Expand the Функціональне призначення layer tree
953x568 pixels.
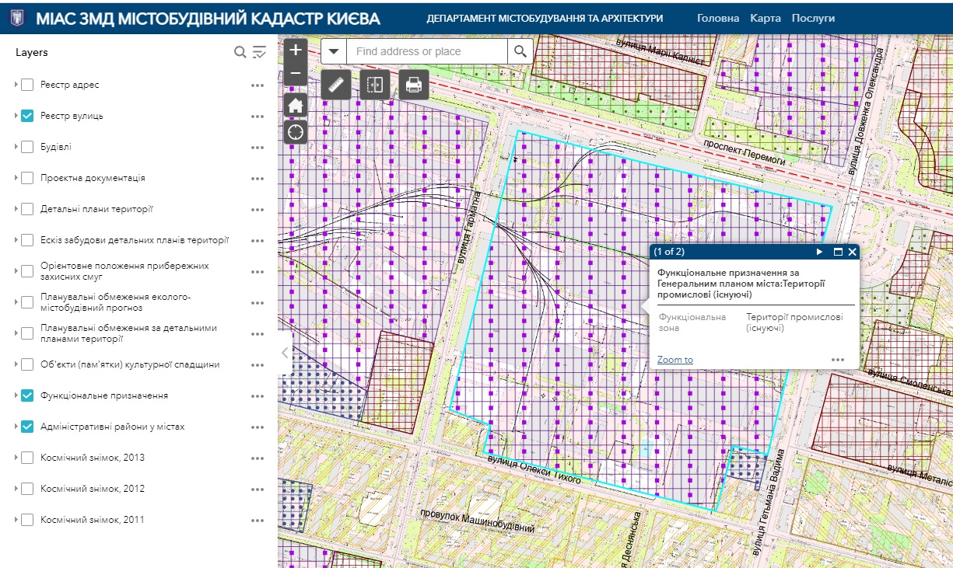(16, 396)
